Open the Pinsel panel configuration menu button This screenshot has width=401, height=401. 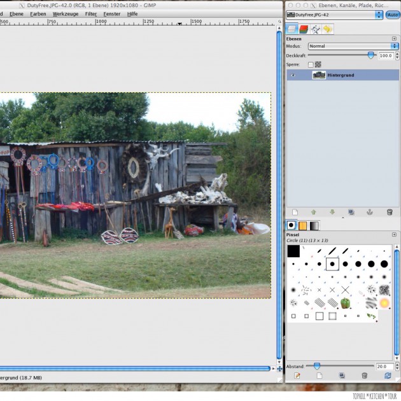coord(394,234)
